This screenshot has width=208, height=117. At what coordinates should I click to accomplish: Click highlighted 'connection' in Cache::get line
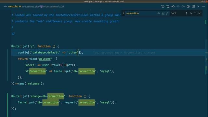click(x=87, y=71)
